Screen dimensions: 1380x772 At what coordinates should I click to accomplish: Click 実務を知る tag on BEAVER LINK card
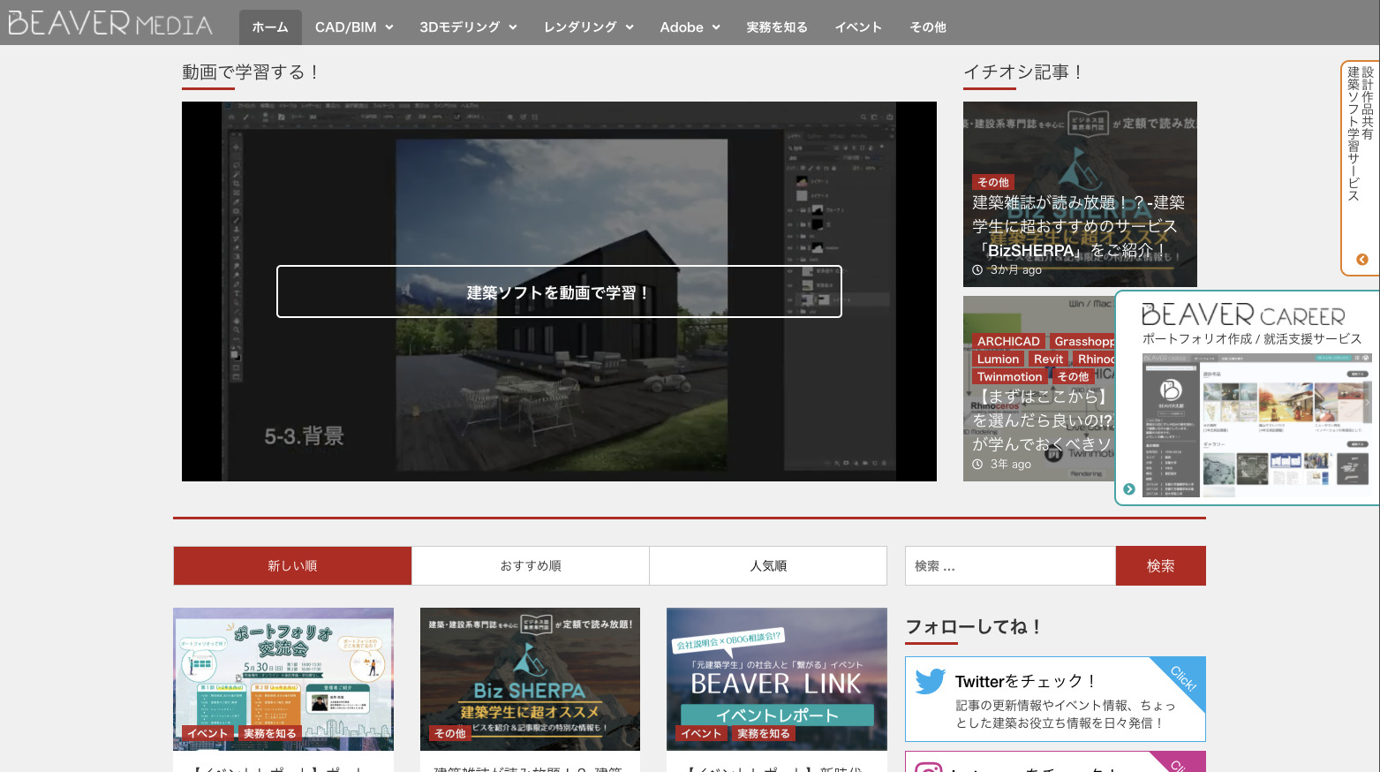point(764,733)
